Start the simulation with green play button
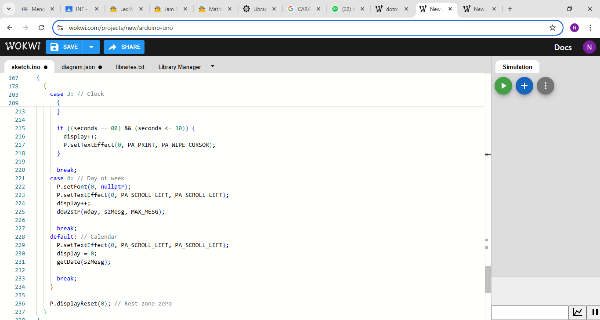600x320 pixels. [x=503, y=86]
